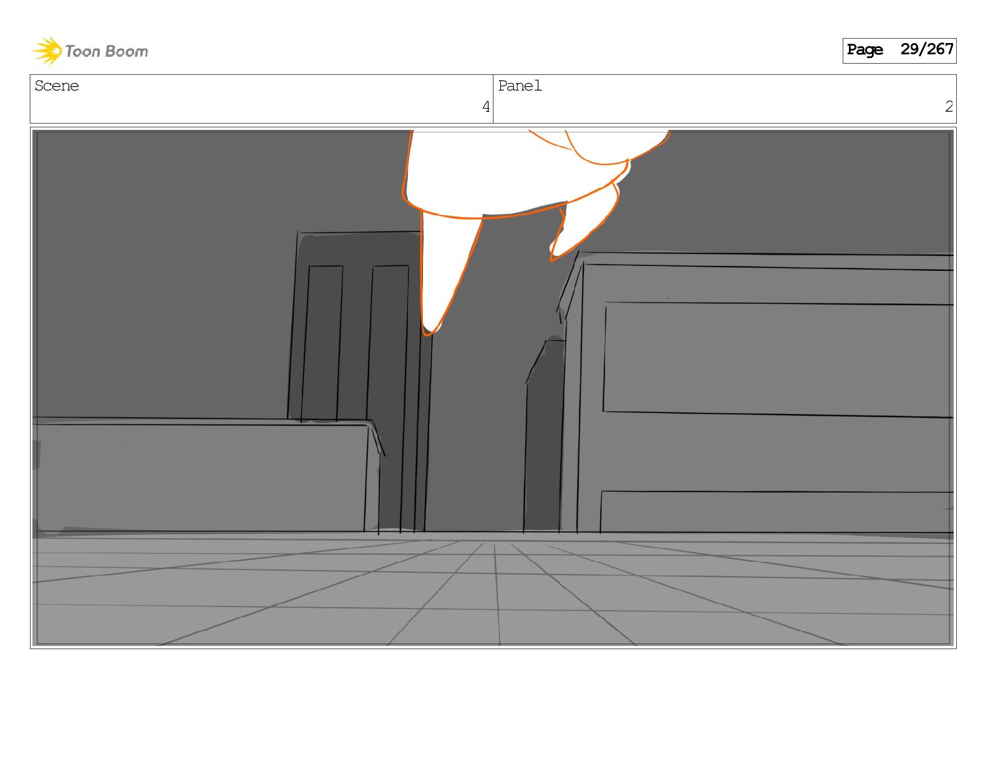Click the Toon Boom logo
Screen dimensions: 988x764
coord(90,51)
